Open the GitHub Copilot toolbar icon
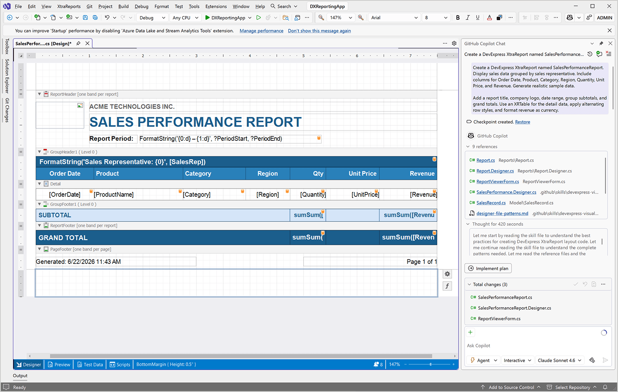Image resolution: width=618 pixels, height=392 pixels. coord(570,18)
